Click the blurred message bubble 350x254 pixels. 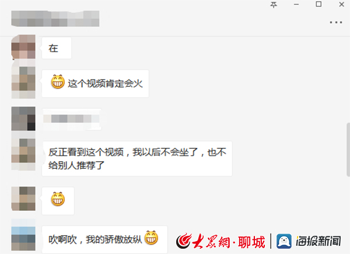point(72,119)
